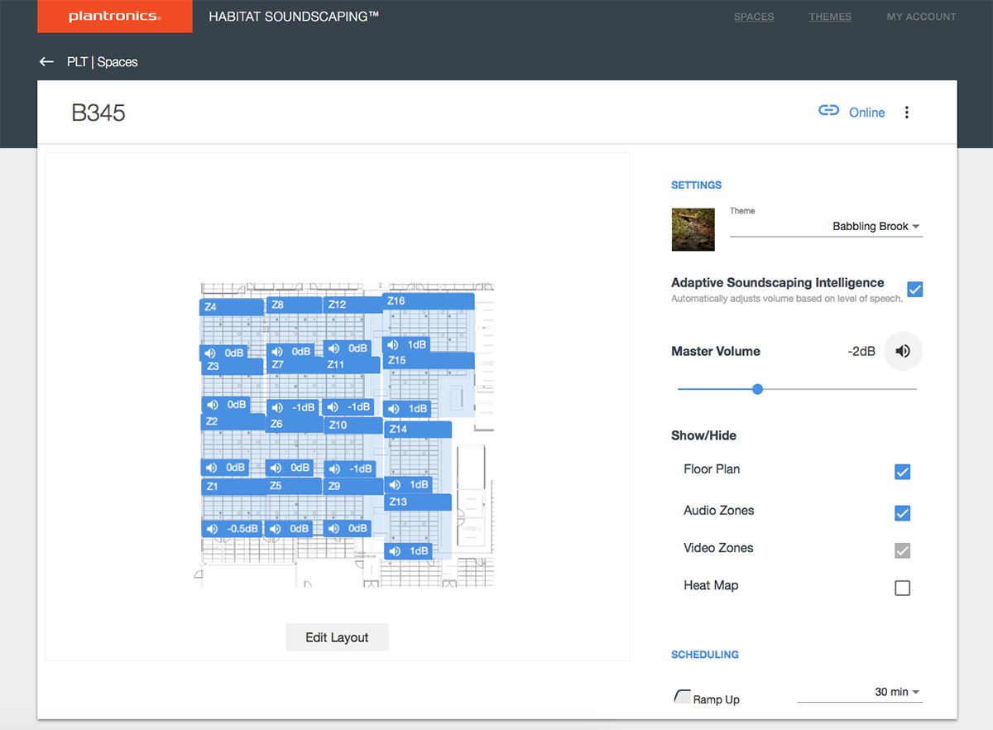Click speaker icon on Z1's -0.5dB chip
This screenshot has height=730, width=993.
213,529
